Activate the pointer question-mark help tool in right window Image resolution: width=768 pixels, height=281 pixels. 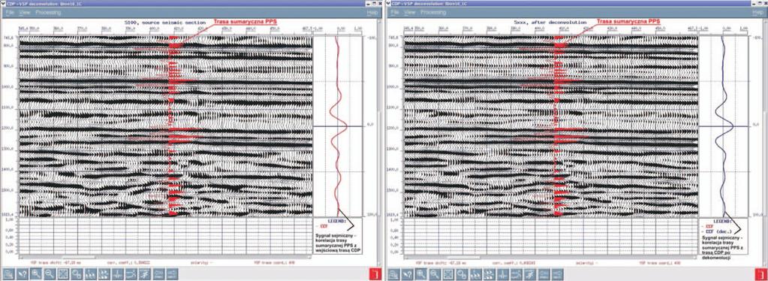tap(408, 274)
